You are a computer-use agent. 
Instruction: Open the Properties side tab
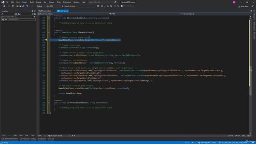pyautogui.click(x=254, y=36)
